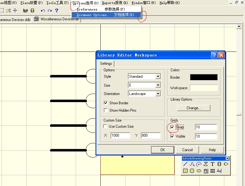Select the rectangle drawing tool

pyautogui.click(x=185, y=171)
